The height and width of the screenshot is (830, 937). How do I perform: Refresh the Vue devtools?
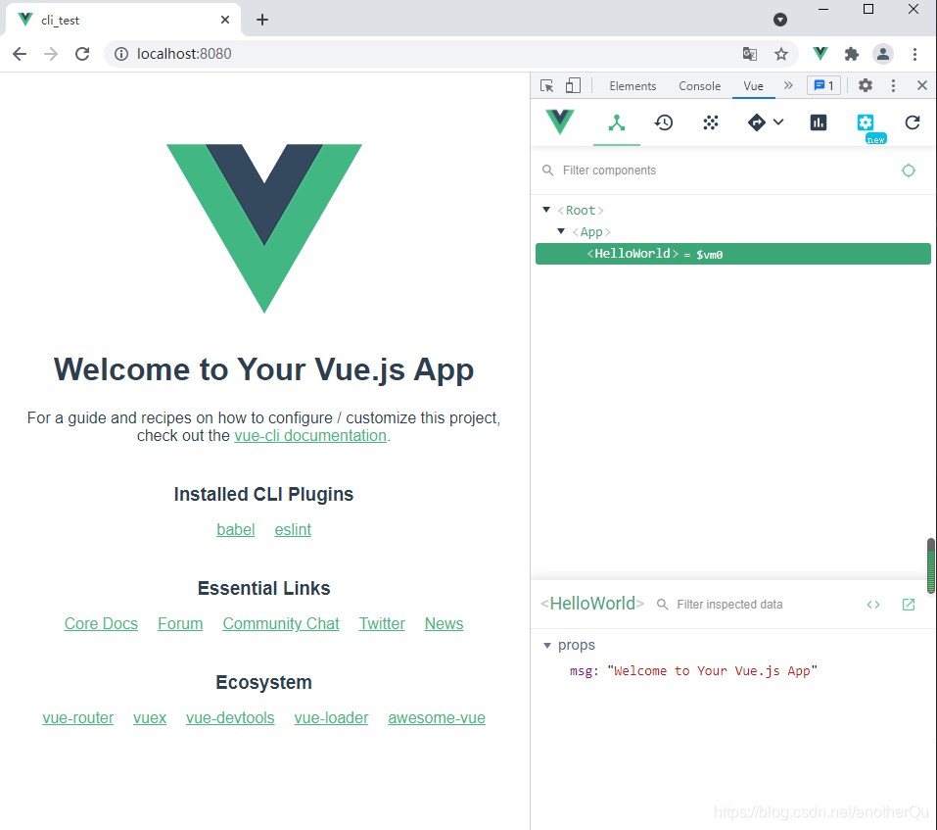[912, 122]
